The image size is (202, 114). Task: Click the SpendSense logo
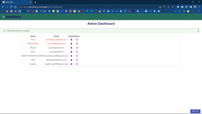coord(14,17)
